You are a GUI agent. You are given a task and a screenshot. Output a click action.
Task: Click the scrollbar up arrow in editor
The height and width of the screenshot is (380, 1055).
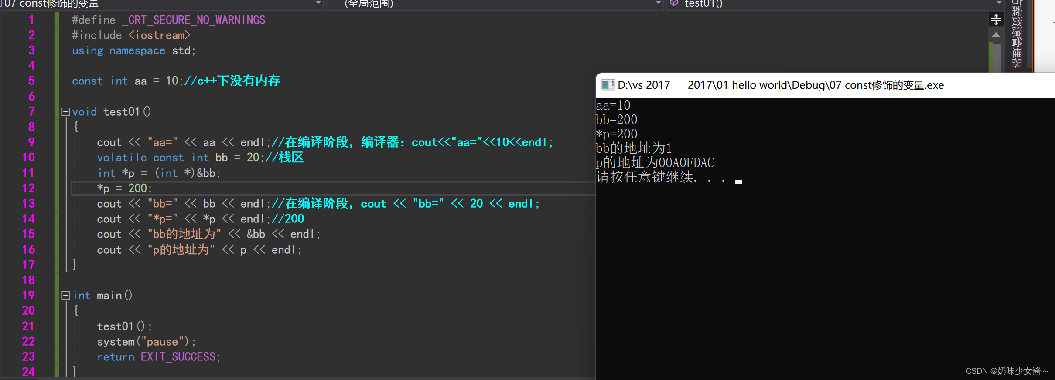point(996,34)
